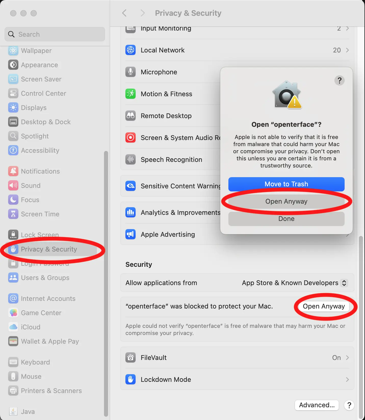365x420 pixels.
Task: Expand the Local Network row chevron
Action: pyautogui.click(x=347, y=50)
